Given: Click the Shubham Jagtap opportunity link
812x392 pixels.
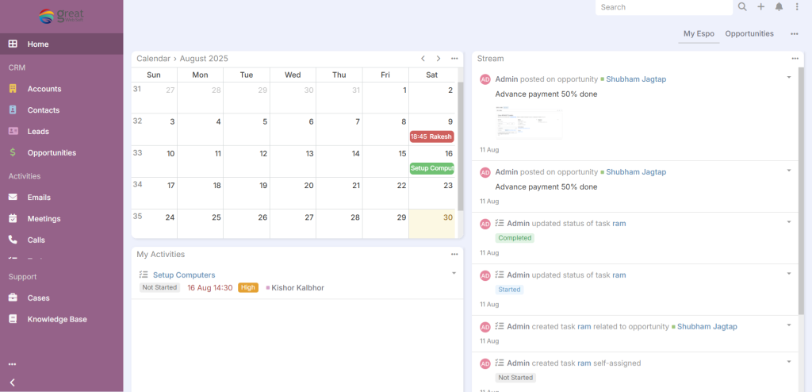Looking at the screenshot, I should (x=635, y=79).
